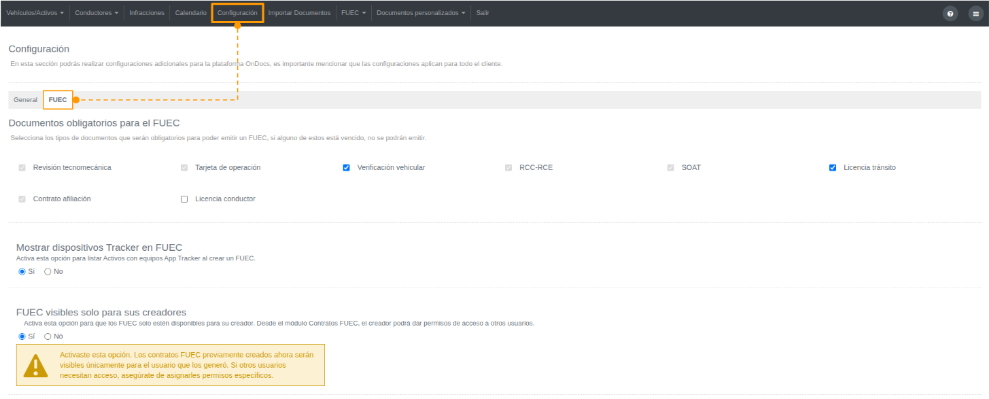
Task: Toggle Tarjeta de operación checkbox
Action: click(x=184, y=168)
